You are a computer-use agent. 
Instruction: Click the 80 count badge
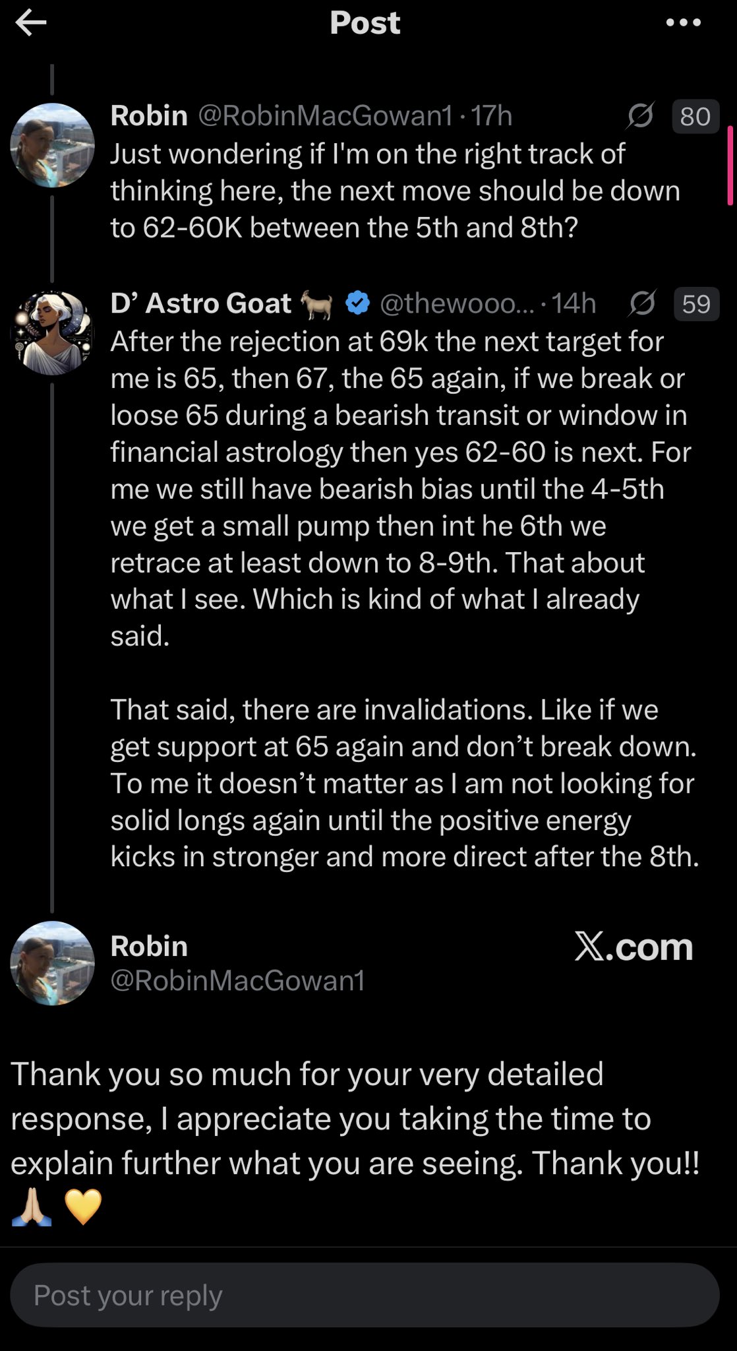695,117
